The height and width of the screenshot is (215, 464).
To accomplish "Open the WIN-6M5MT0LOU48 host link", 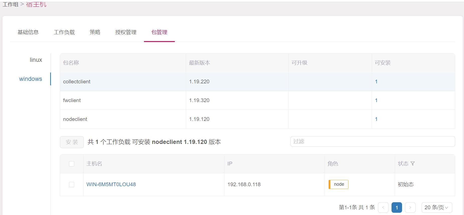I will (x=111, y=184).
